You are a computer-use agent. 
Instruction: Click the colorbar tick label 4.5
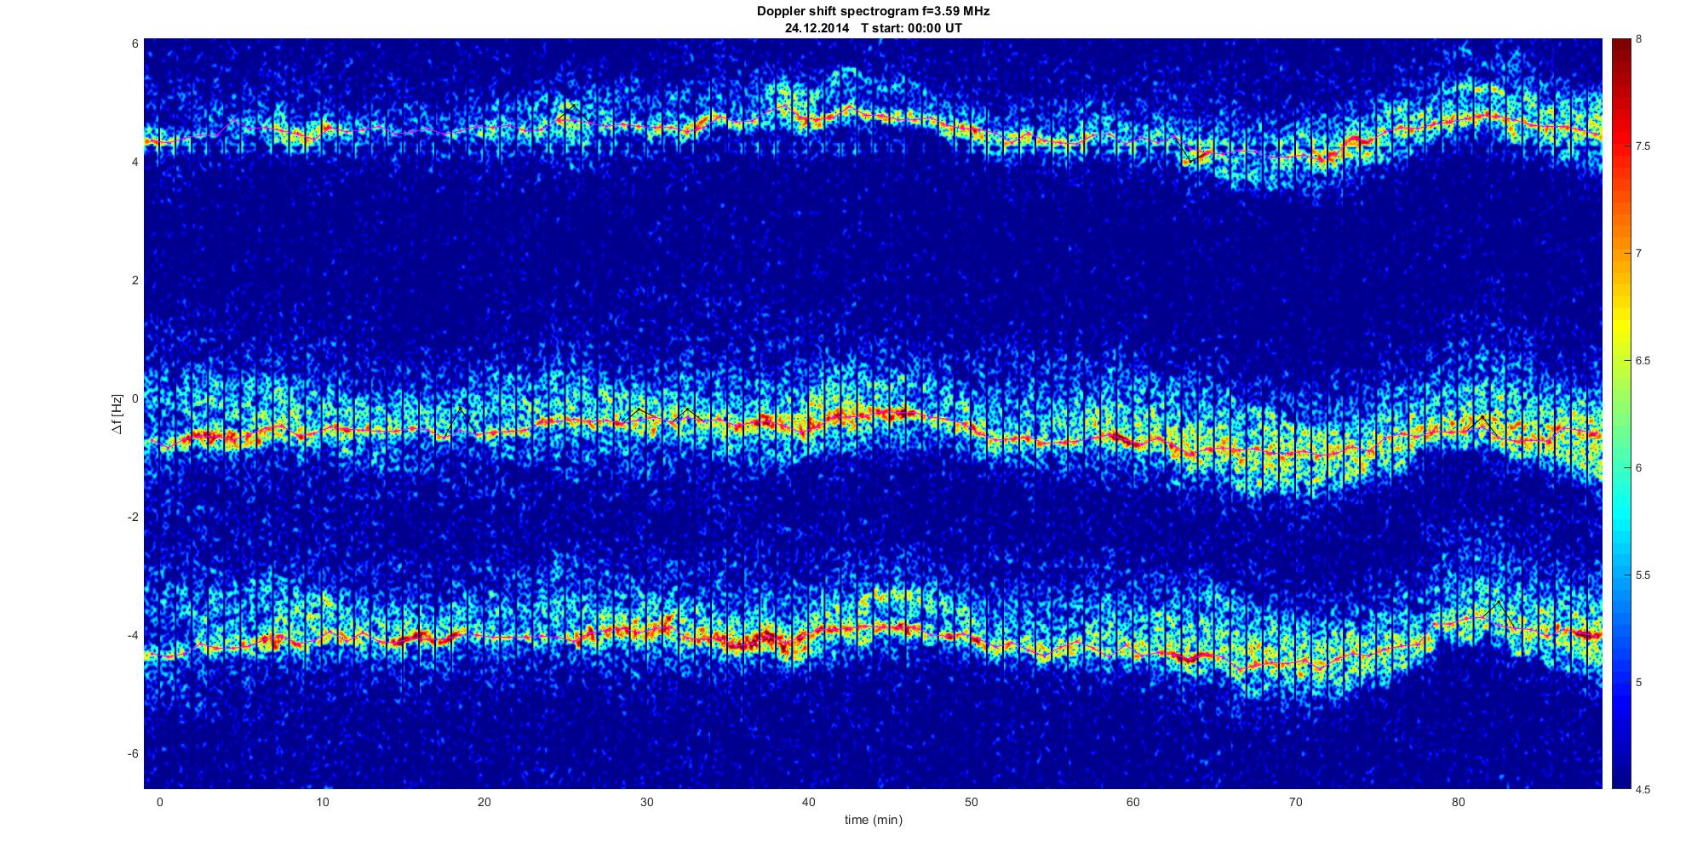pos(1643,789)
